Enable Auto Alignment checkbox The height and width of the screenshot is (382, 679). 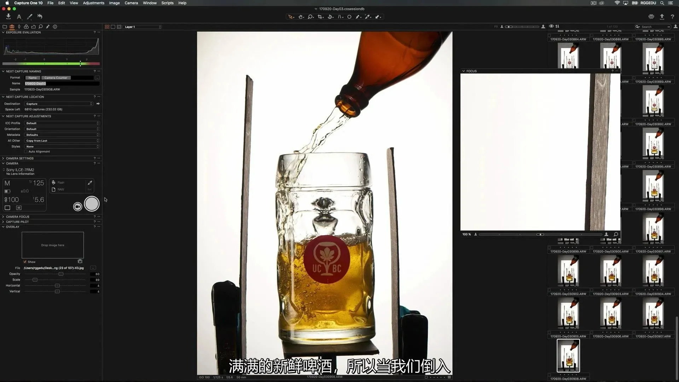[x=26, y=152]
